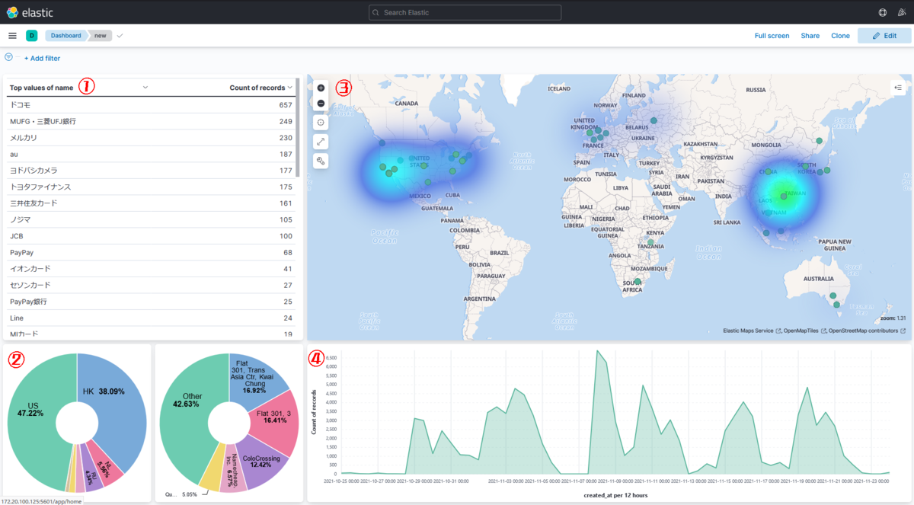Expand Top values of name column menu
The height and width of the screenshot is (505, 914).
(x=145, y=88)
